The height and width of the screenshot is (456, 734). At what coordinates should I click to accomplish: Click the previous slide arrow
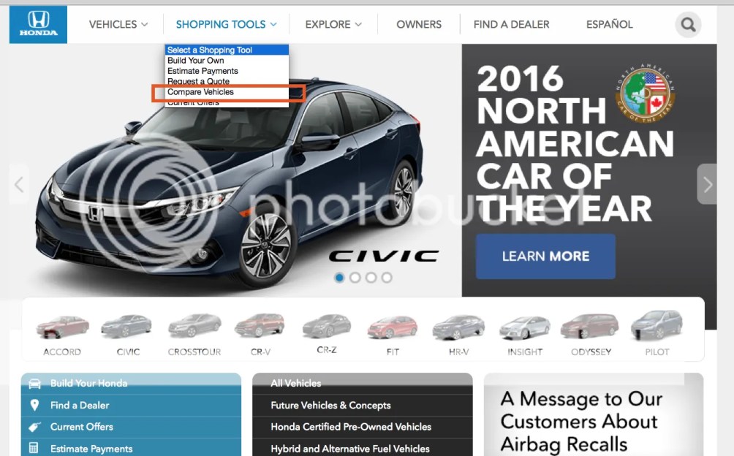[19, 184]
